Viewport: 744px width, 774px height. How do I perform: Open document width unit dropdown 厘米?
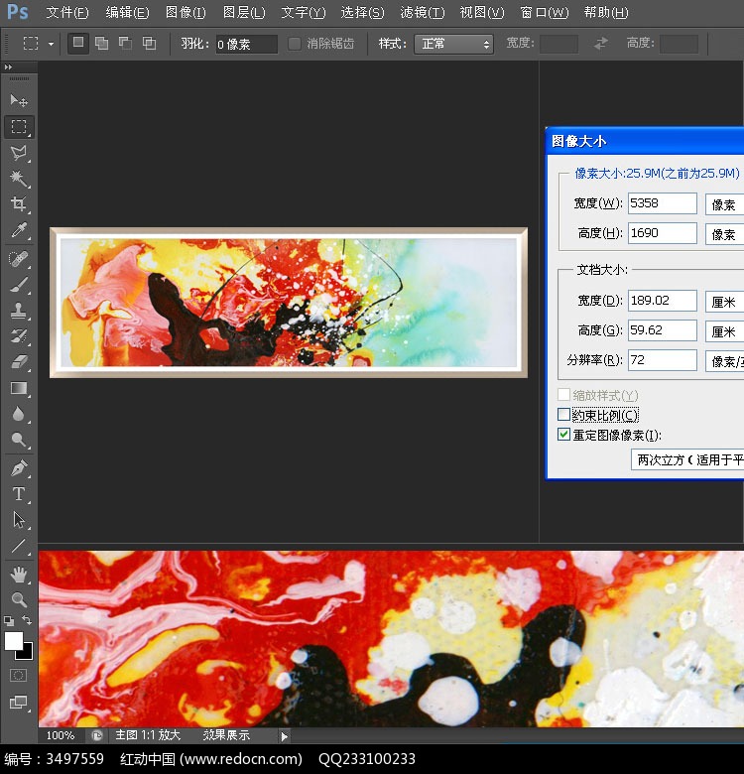724,301
